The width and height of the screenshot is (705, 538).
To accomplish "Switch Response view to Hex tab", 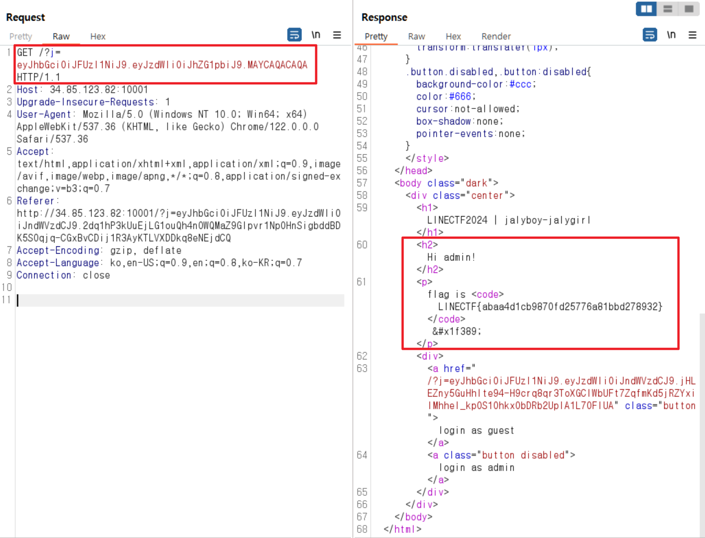I will click(x=453, y=36).
